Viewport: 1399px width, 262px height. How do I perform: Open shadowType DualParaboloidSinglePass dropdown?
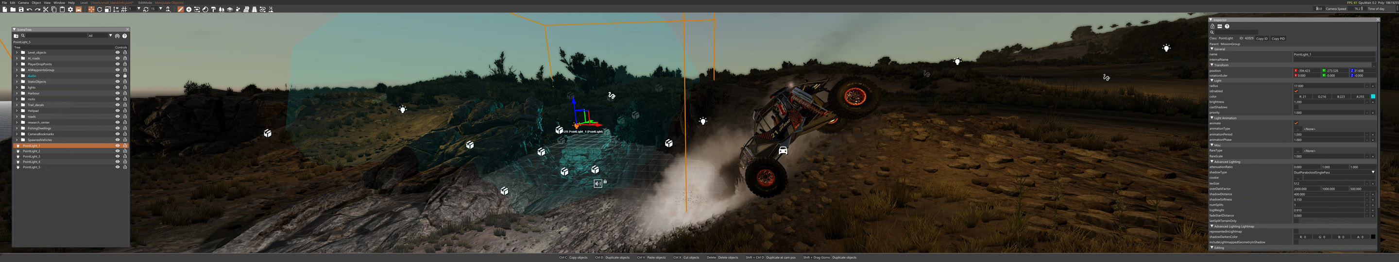[1335, 173]
